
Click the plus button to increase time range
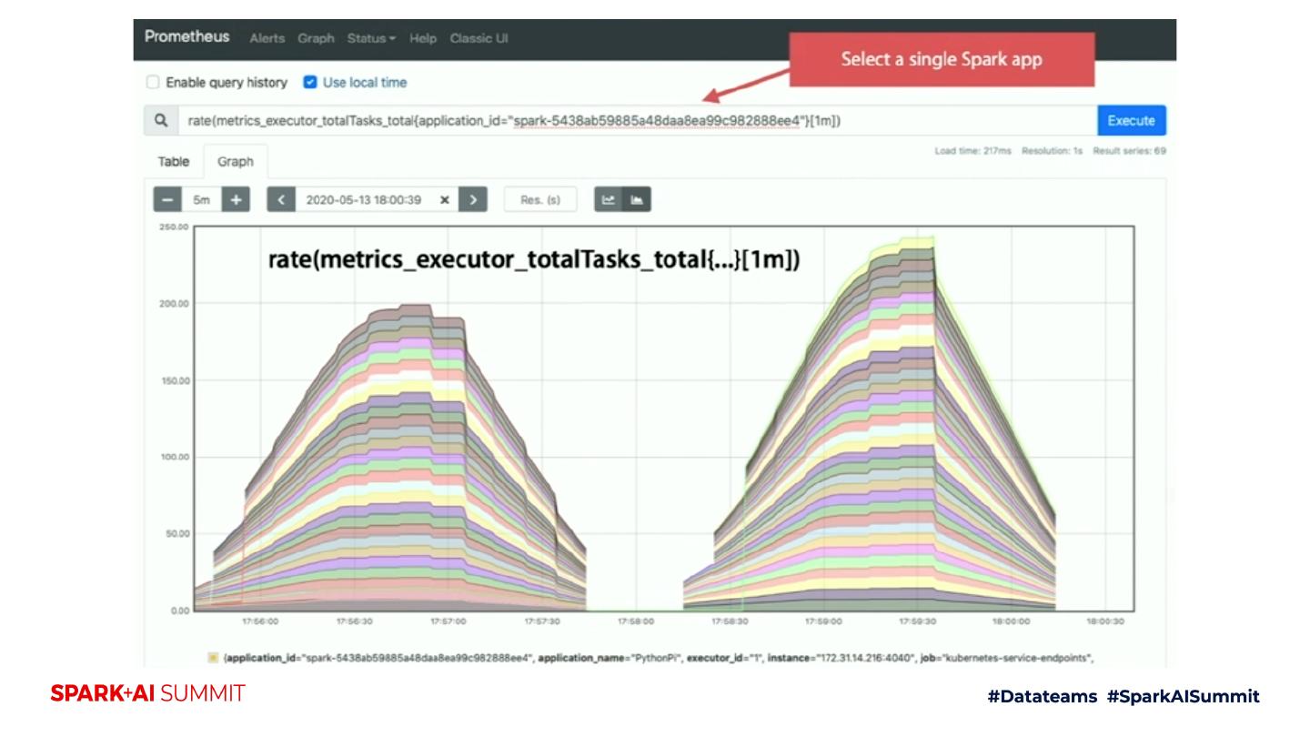pyautogui.click(x=236, y=199)
